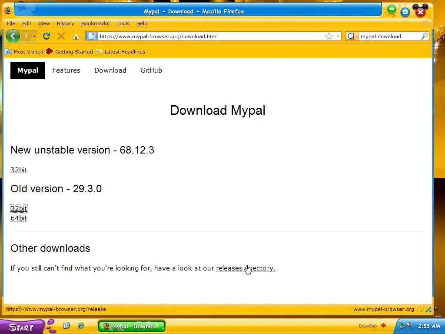Open the Google search engine selector dropdown

(x=352, y=36)
